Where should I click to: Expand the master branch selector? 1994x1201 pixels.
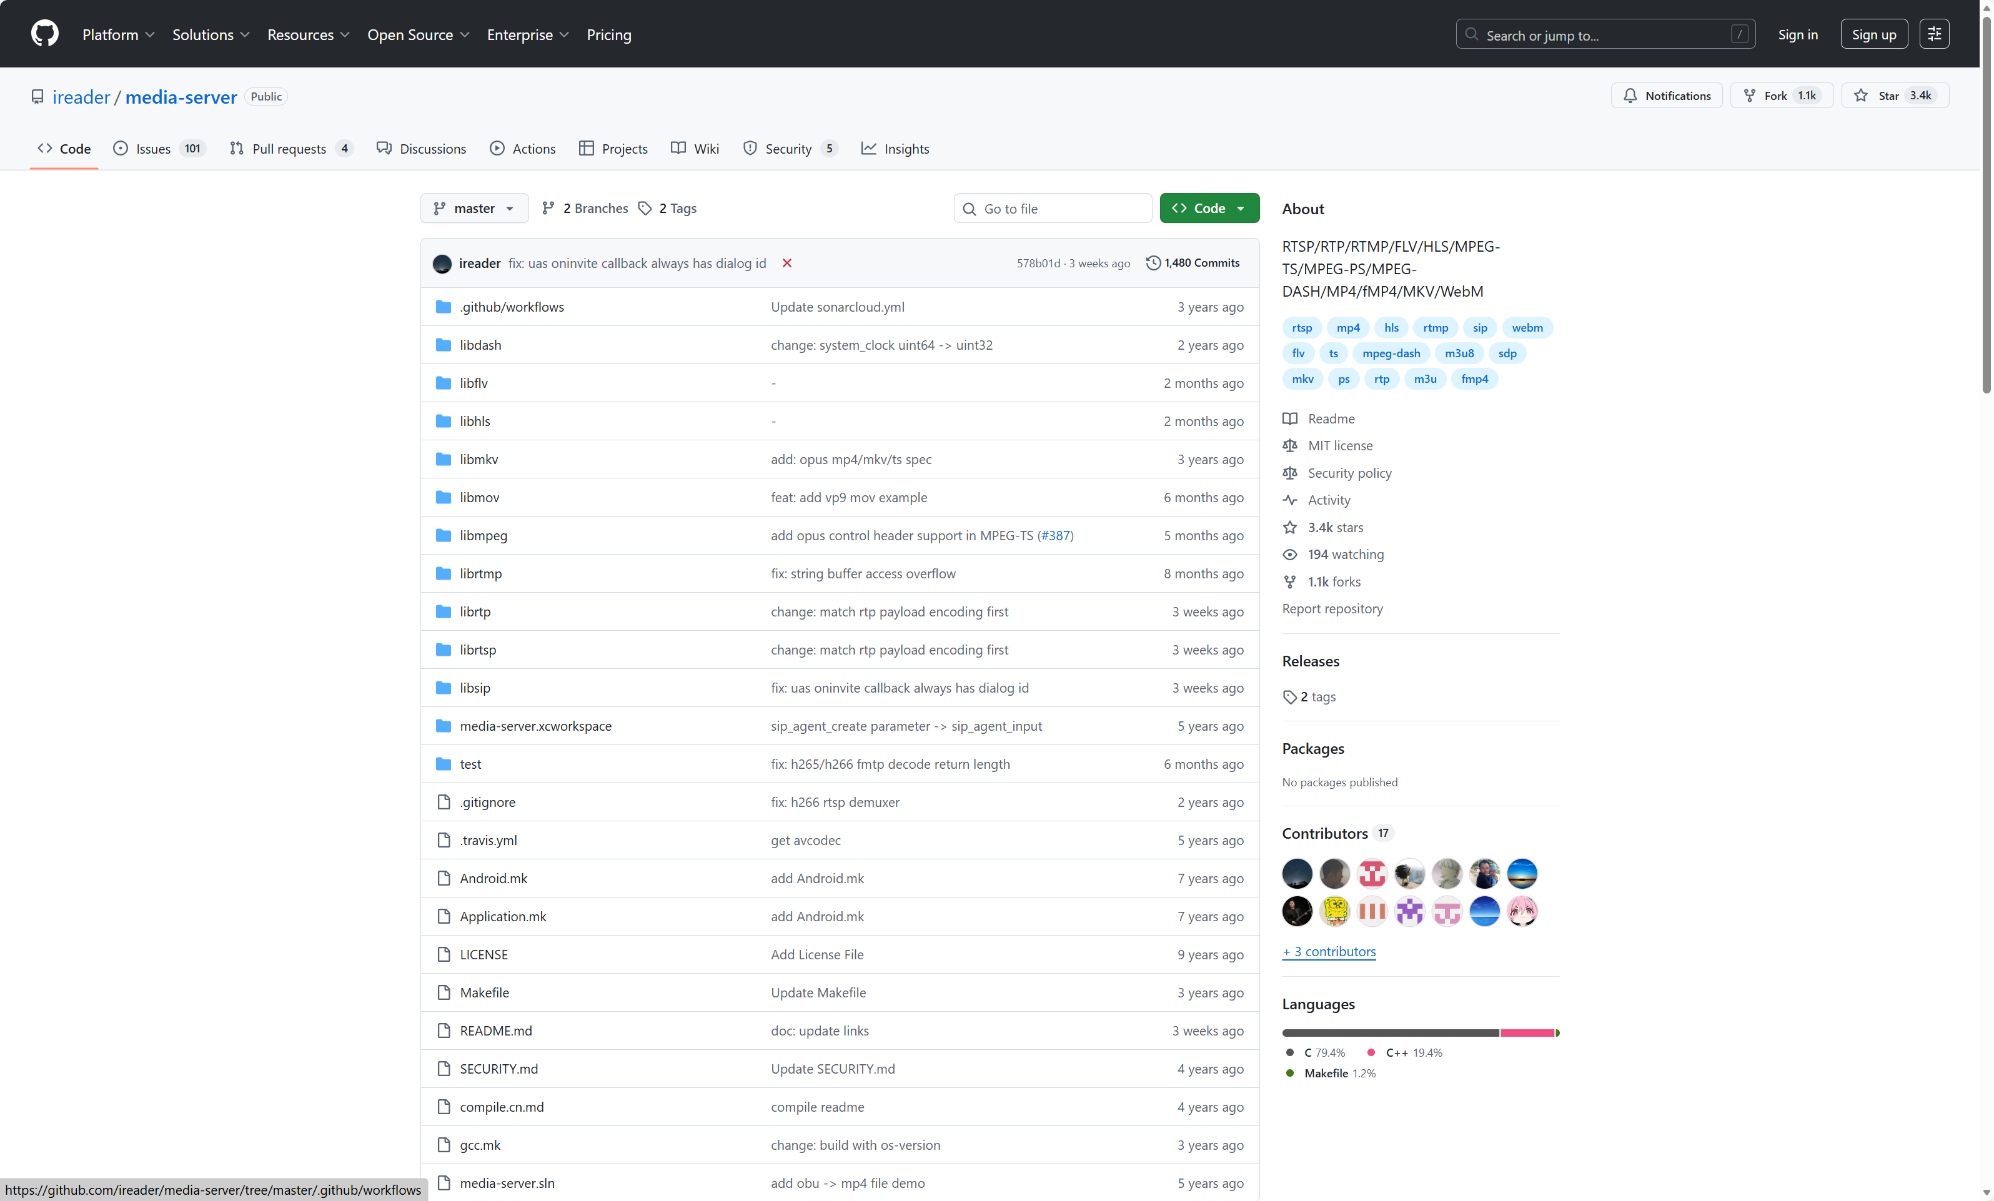[474, 208]
